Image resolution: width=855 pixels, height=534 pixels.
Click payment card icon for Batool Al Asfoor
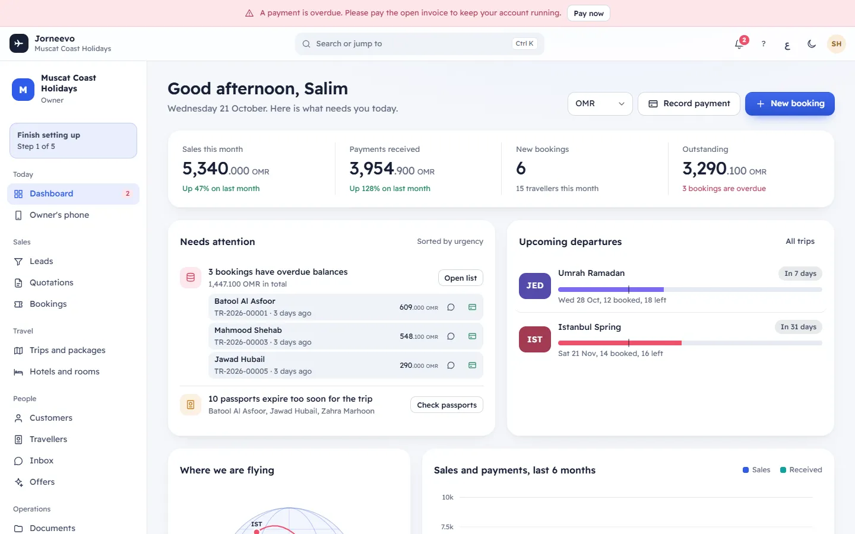click(x=472, y=307)
